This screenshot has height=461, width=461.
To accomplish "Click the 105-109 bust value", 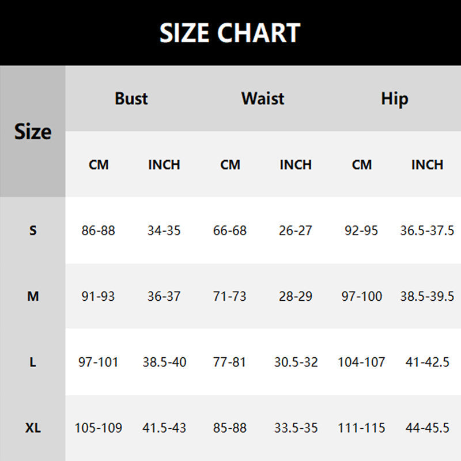I will pos(99,428).
